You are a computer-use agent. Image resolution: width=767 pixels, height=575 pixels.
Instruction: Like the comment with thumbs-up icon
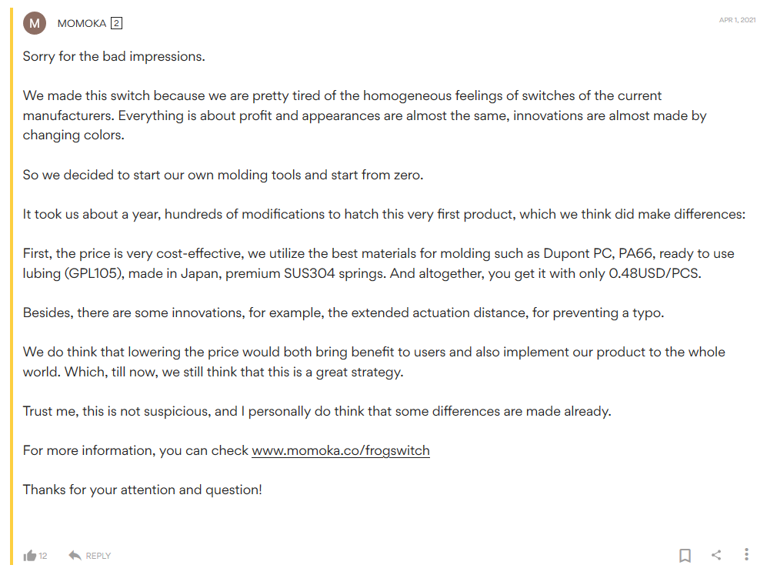pyautogui.click(x=30, y=556)
